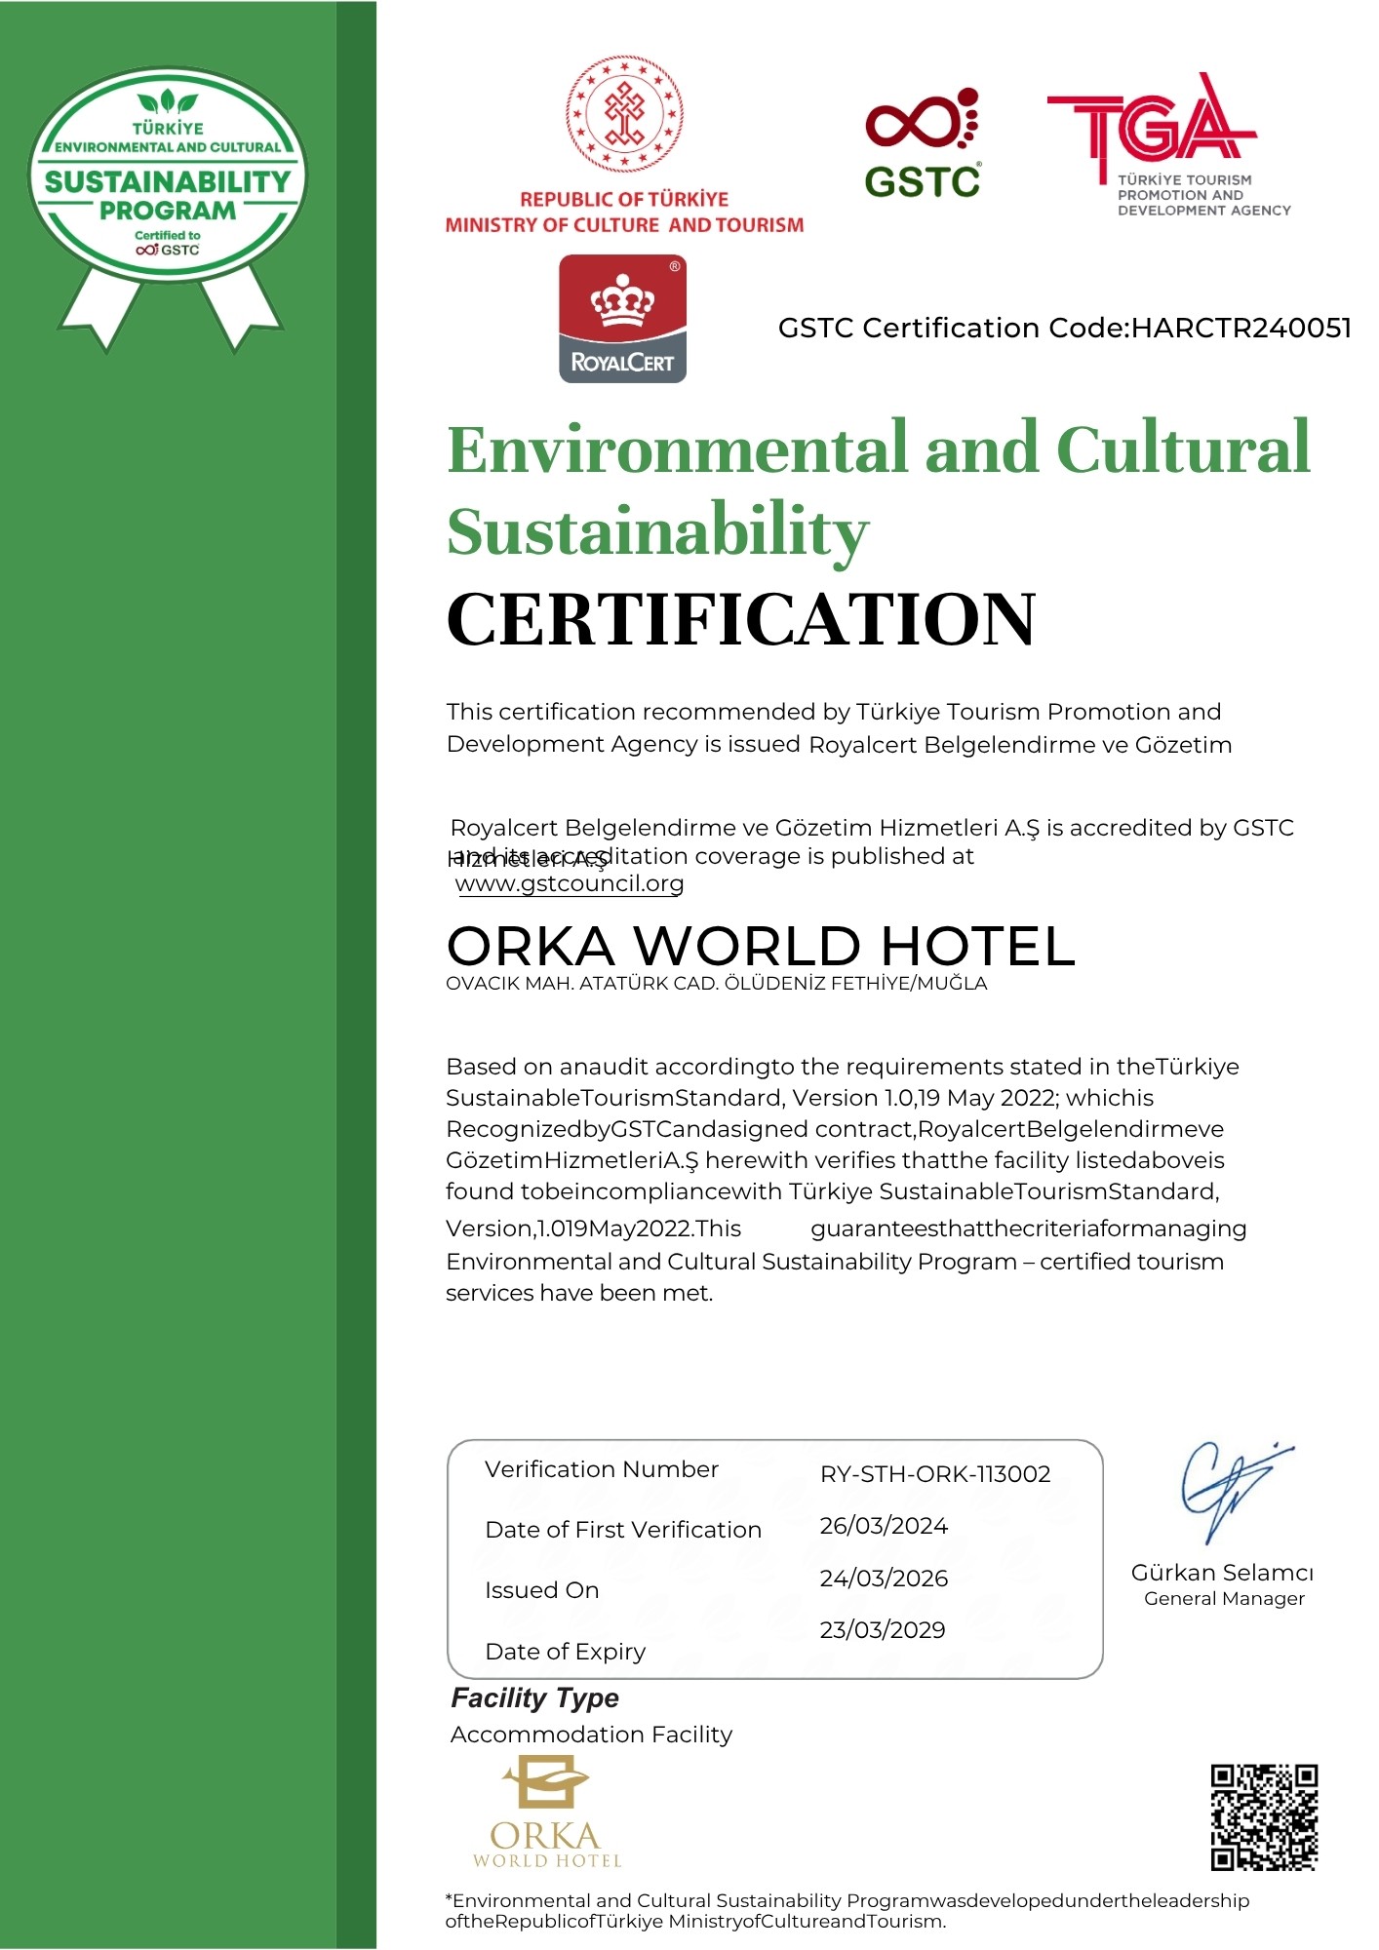1379x1950 pixels.
Task: Click the 'Verification Number' label
Action: click(x=602, y=1469)
